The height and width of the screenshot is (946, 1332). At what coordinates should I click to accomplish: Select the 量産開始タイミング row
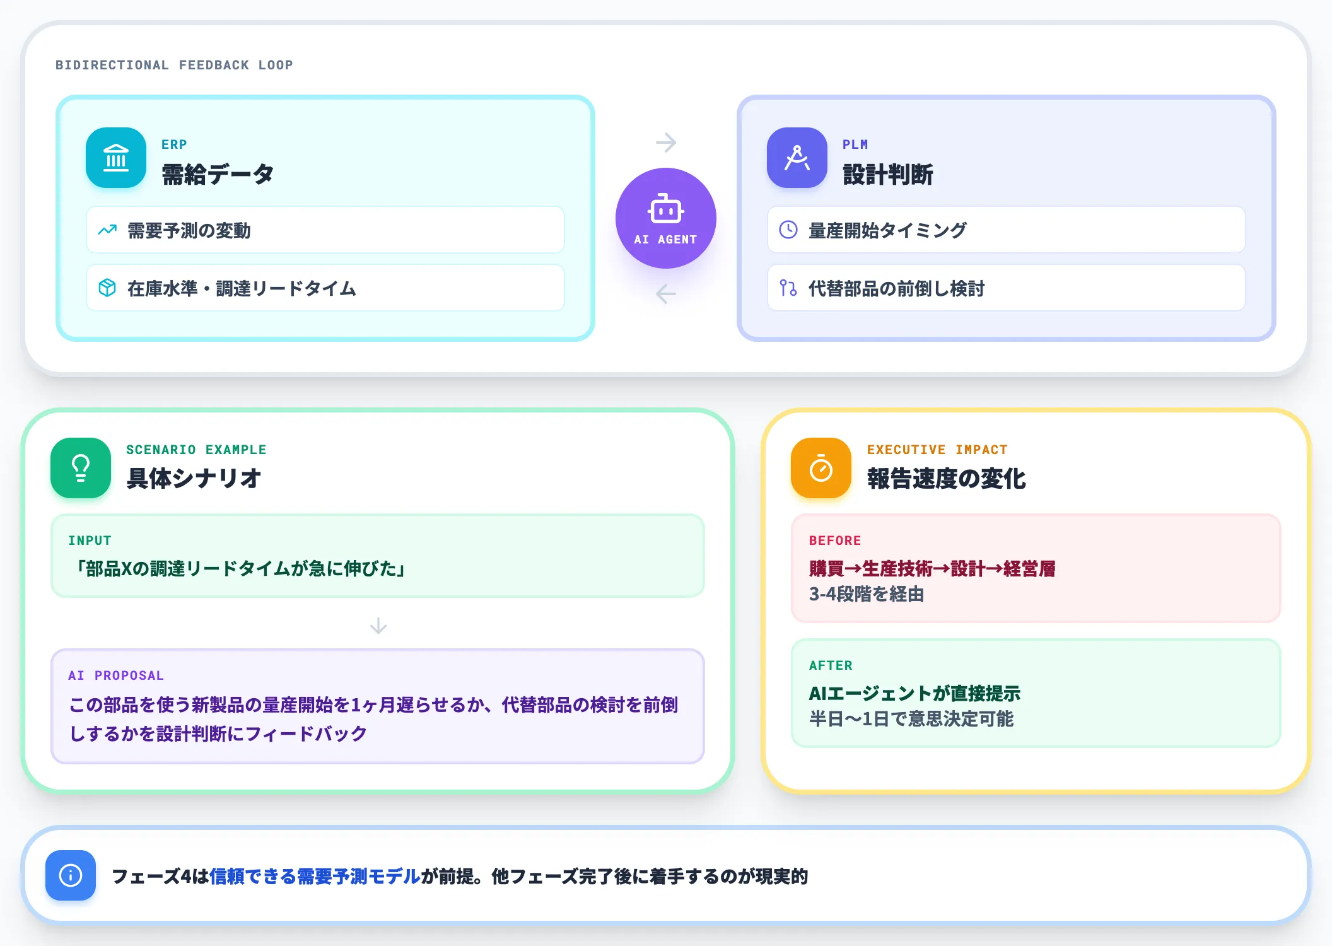coord(1007,230)
